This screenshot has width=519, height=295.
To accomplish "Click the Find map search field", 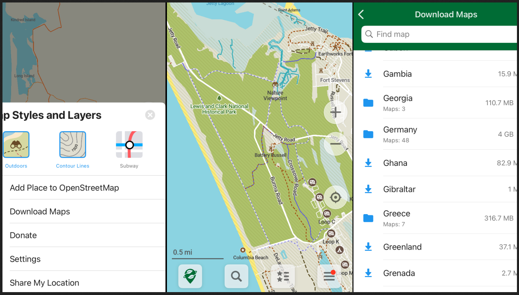I will [x=439, y=34].
